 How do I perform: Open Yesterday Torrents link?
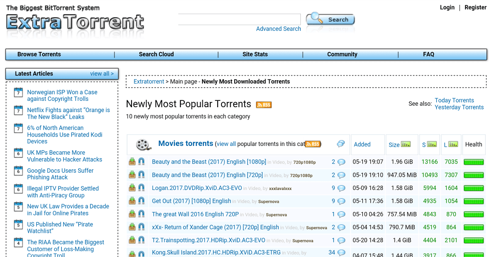pyautogui.click(x=459, y=107)
